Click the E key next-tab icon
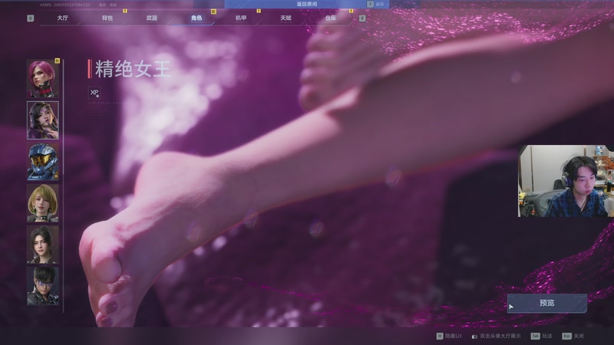Viewport: 614px width, 345px height. [x=362, y=18]
